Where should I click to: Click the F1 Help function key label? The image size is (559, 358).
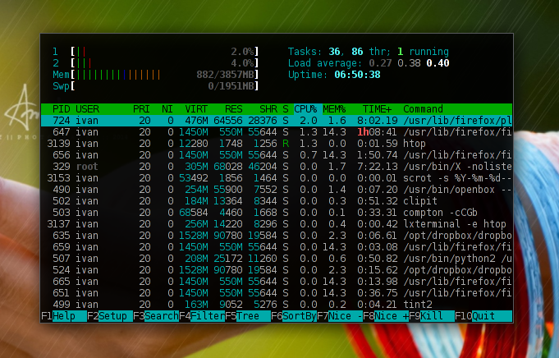pos(63,316)
